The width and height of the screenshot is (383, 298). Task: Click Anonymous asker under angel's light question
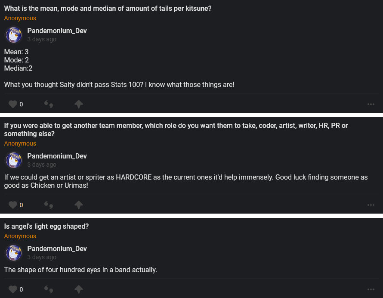coord(20,236)
